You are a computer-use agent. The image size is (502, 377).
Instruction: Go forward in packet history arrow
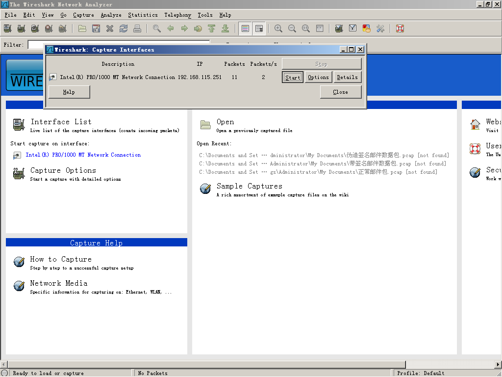click(x=184, y=28)
